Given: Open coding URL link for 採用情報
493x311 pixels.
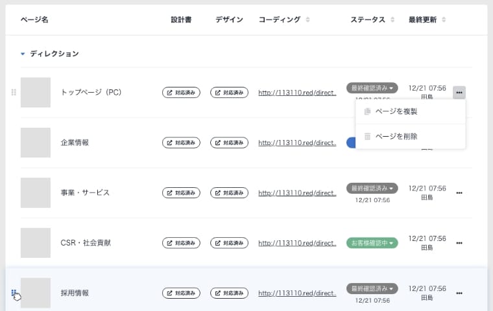Looking at the screenshot, I should coord(297,294).
